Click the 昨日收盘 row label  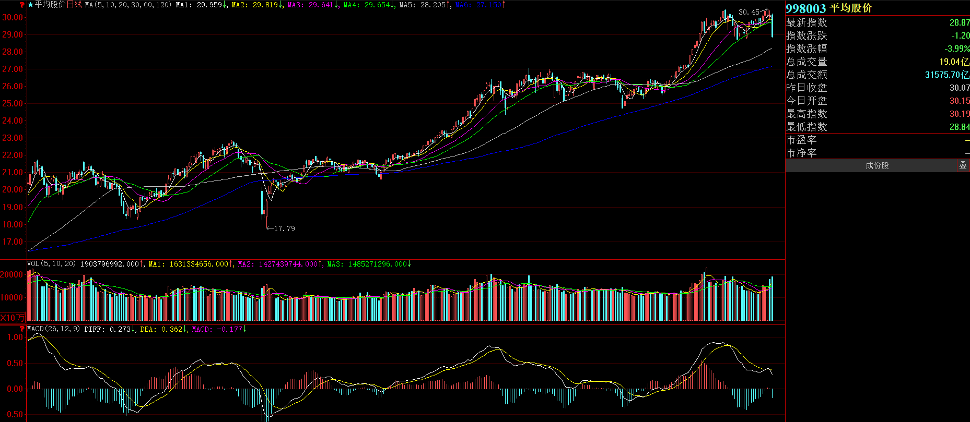point(807,88)
